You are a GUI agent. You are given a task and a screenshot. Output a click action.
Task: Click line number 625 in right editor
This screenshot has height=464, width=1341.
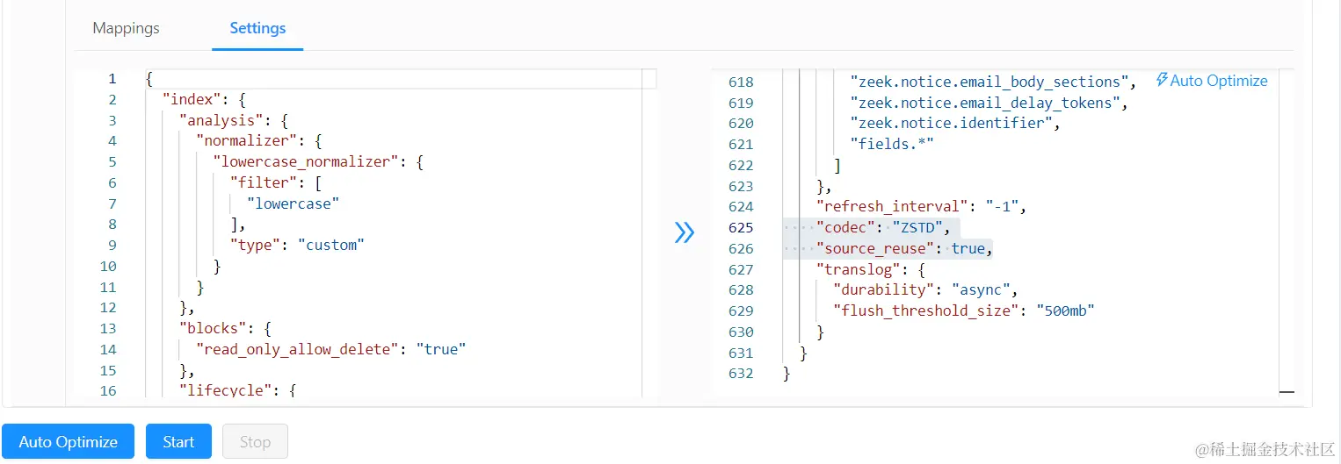click(741, 228)
